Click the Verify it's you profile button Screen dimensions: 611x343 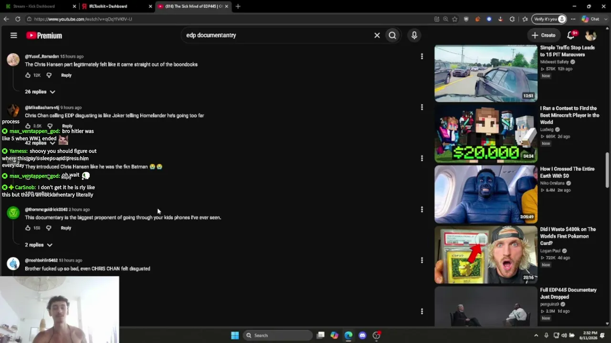coord(549,19)
